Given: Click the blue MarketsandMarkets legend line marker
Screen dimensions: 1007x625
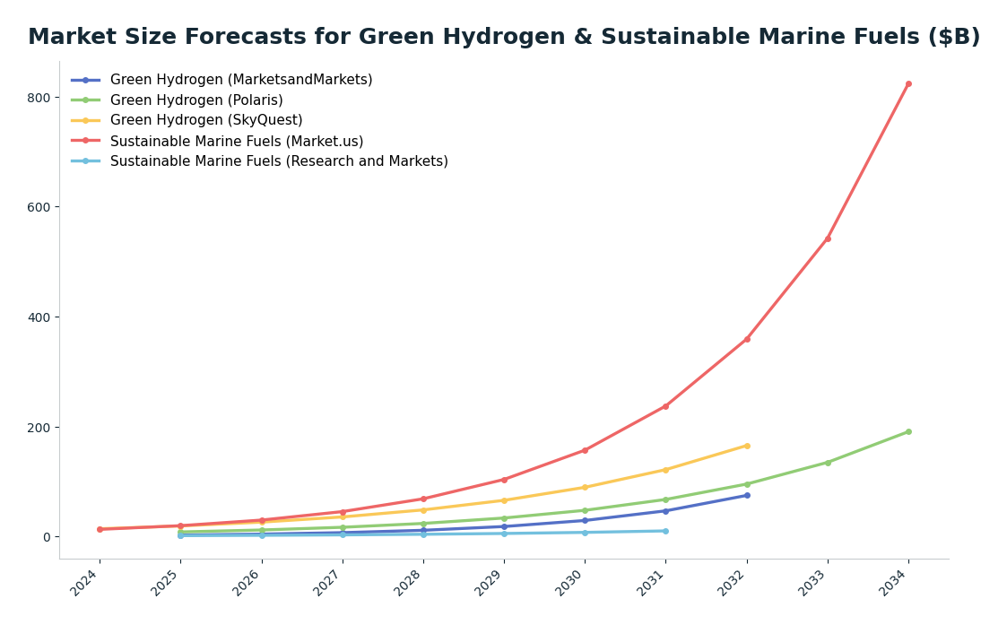Looking at the screenshot, I should [x=85, y=81].
